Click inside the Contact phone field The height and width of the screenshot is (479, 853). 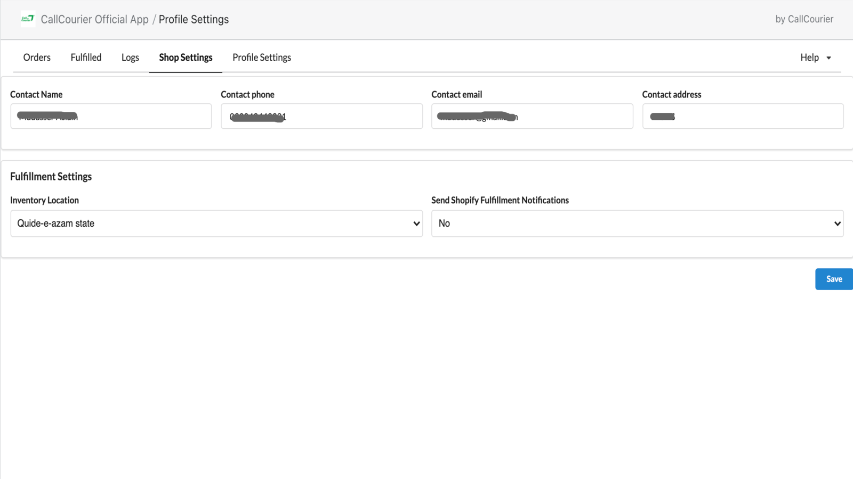pos(321,116)
